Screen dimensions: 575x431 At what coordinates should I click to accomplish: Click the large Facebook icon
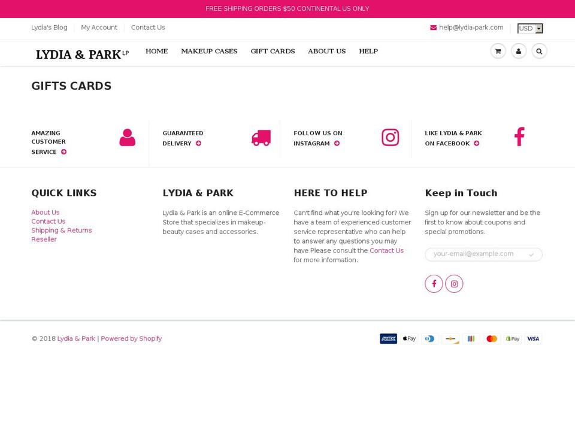pyautogui.click(x=519, y=136)
